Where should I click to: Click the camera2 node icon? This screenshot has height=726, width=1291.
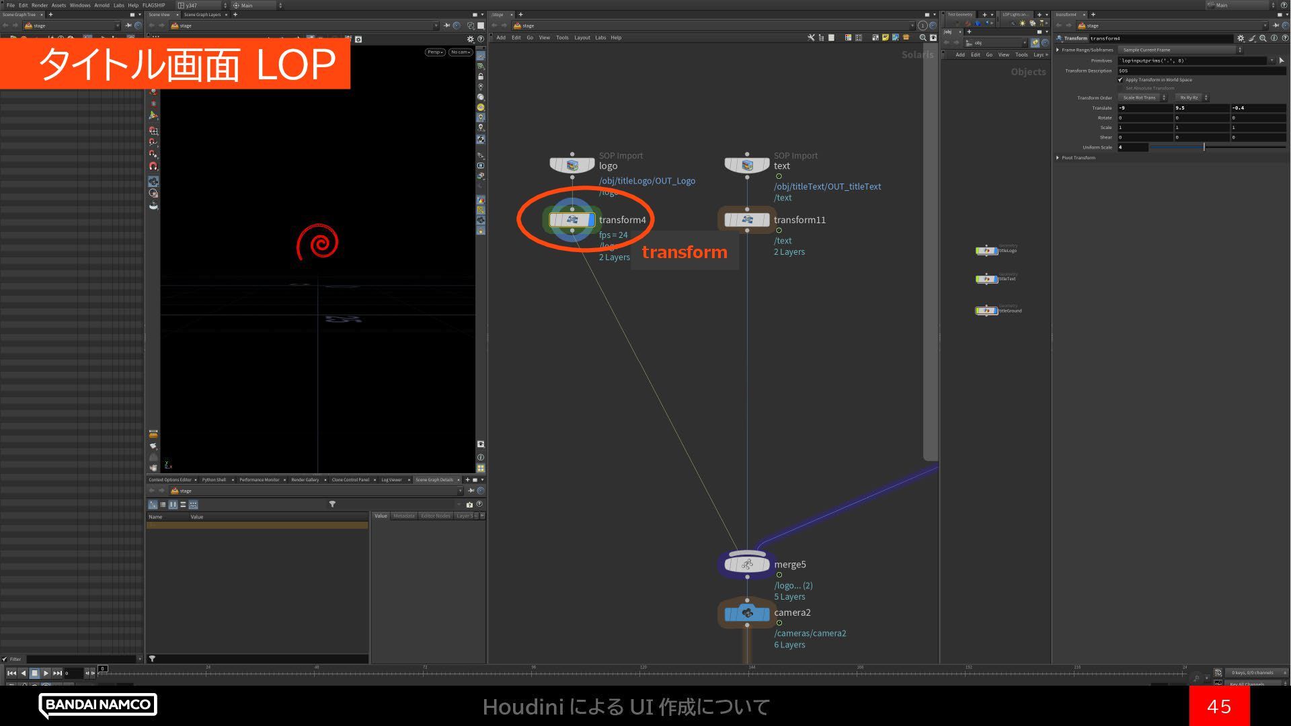click(746, 613)
